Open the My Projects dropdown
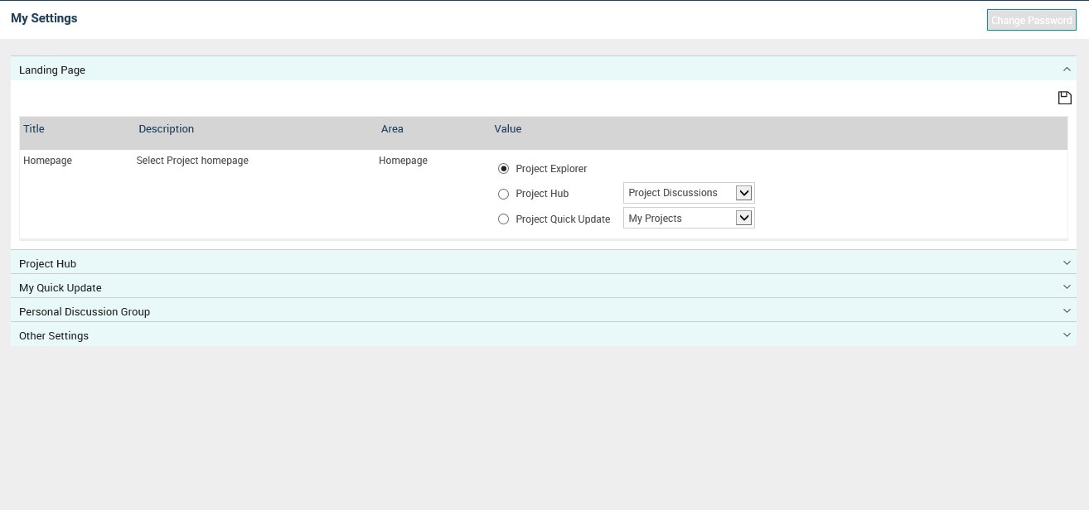Viewport: 1089px width, 510px height. 688,219
